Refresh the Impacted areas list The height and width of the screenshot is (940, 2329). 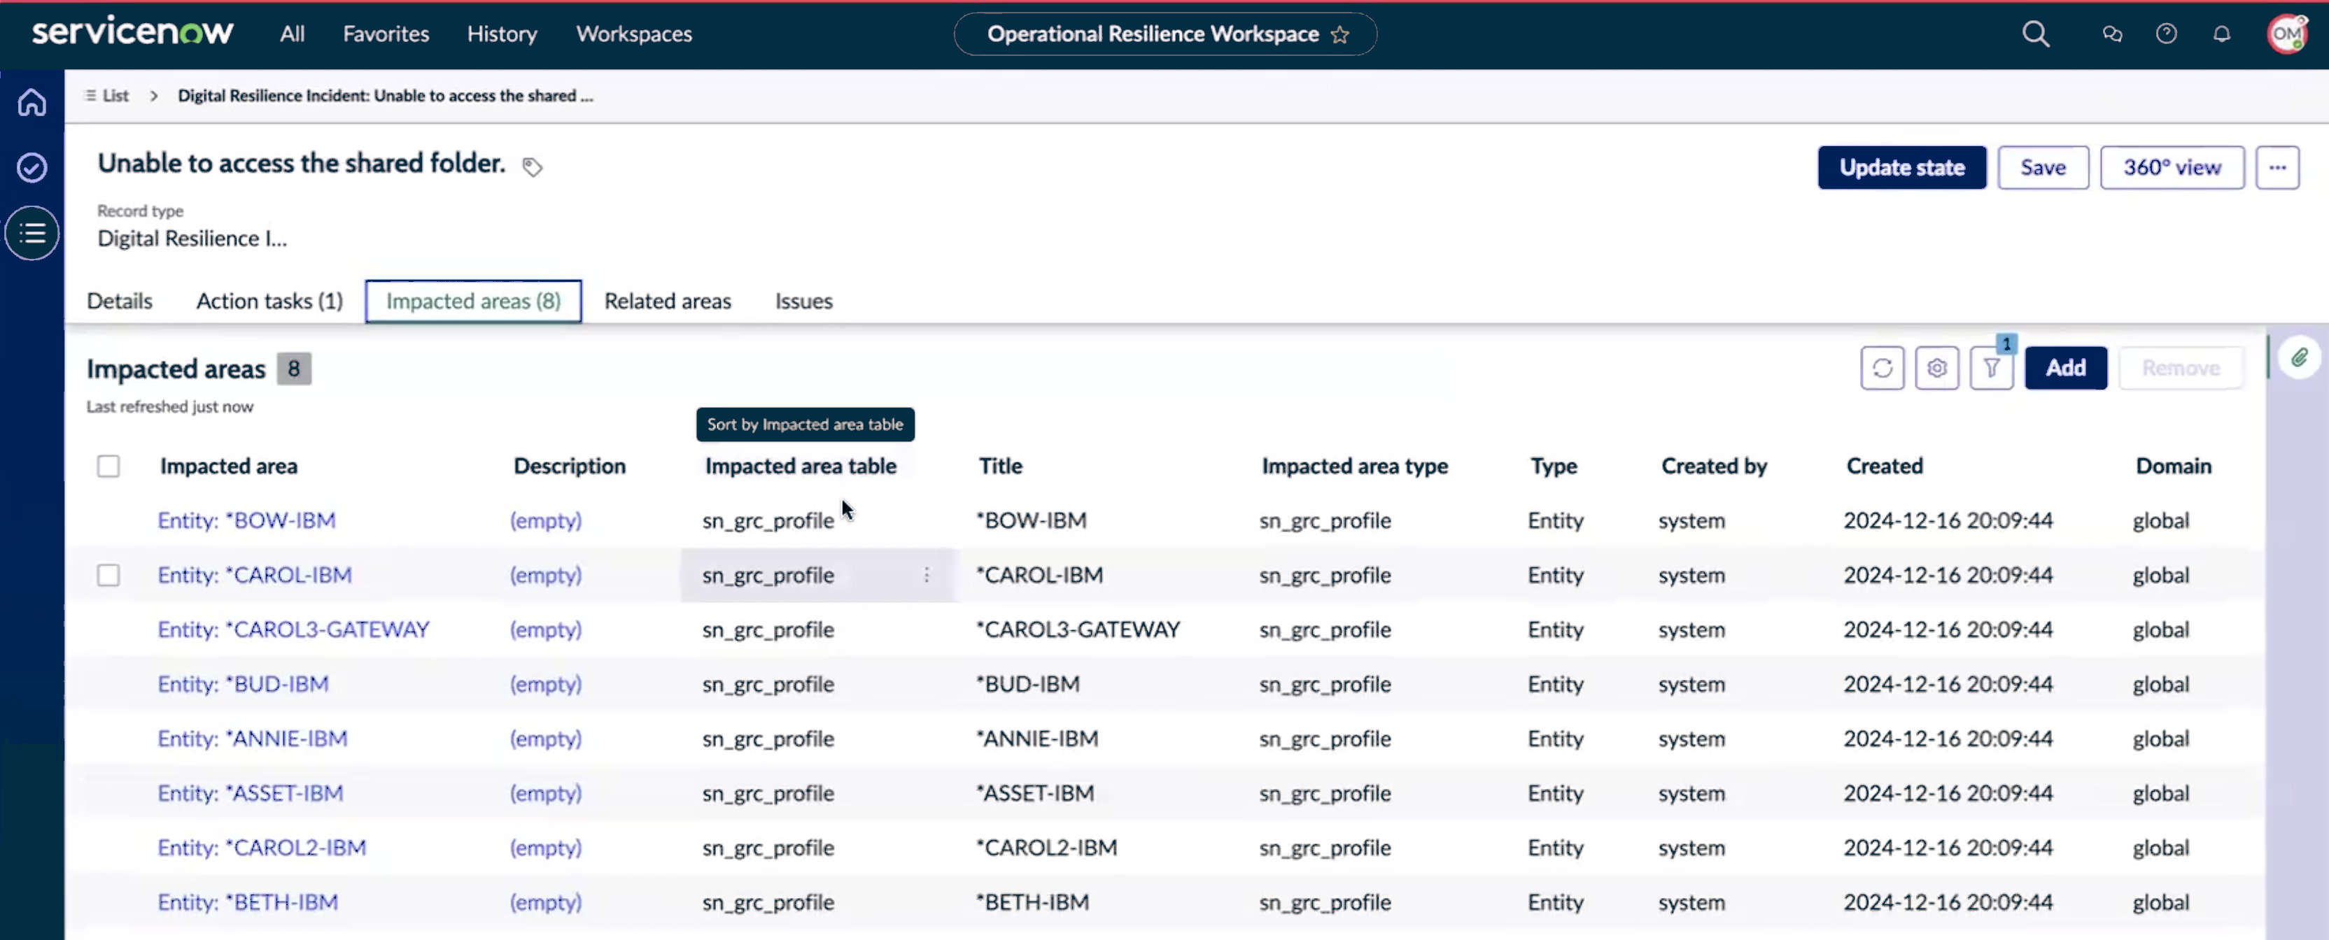click(1883, 368)
